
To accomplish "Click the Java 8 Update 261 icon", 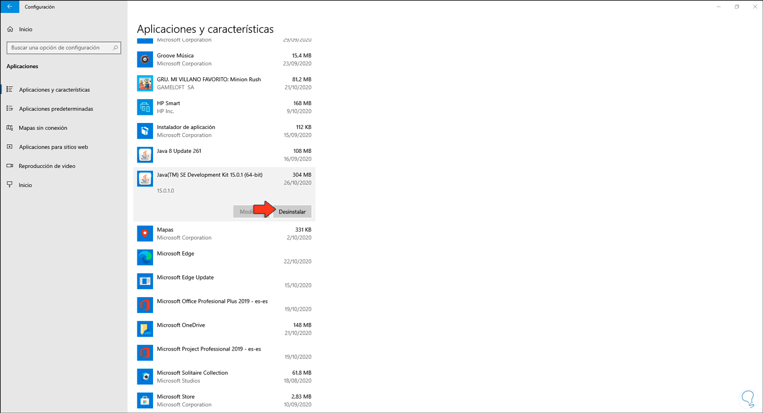I will point(145,155).
